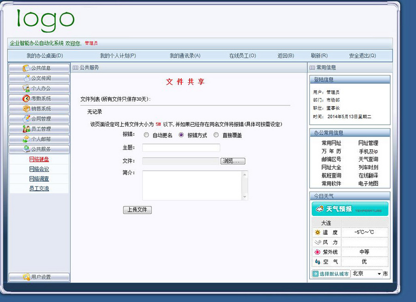Select the 自动更名 radio option
The height and width of the screenshot is (302, 416).
147,135
